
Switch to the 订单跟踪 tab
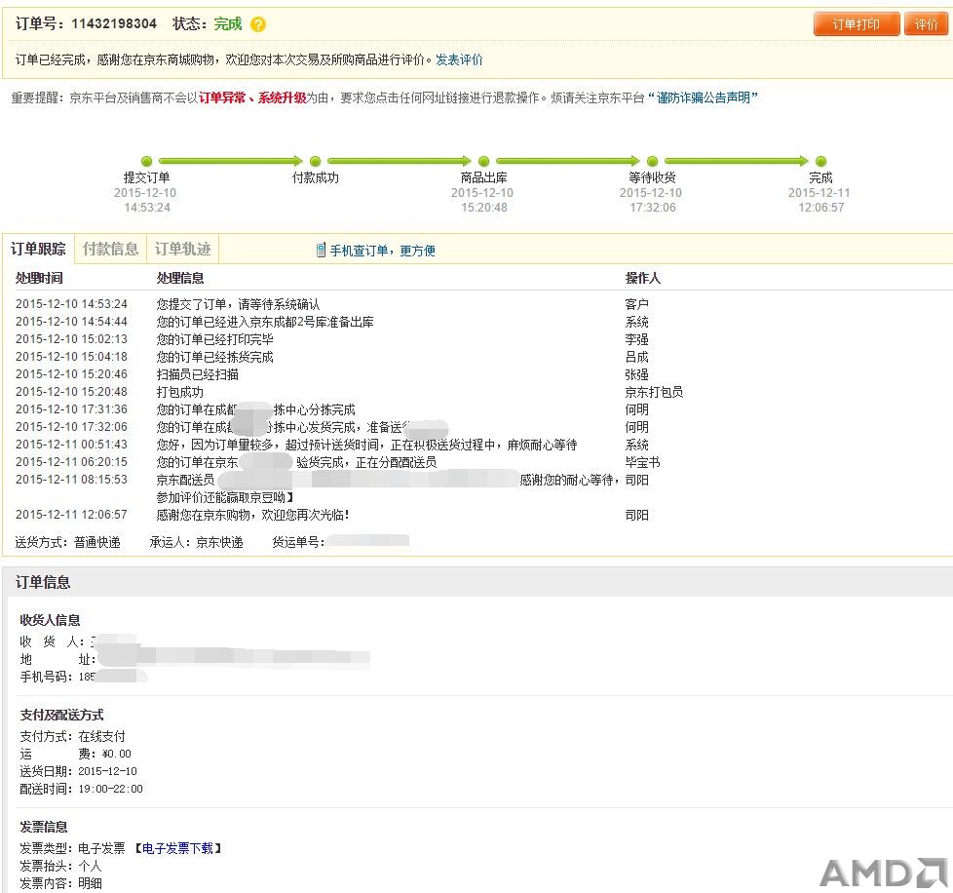(38, 249)
